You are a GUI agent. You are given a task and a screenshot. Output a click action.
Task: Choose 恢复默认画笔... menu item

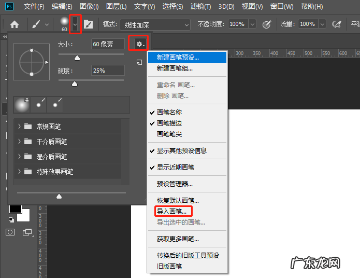coord(187,200)
